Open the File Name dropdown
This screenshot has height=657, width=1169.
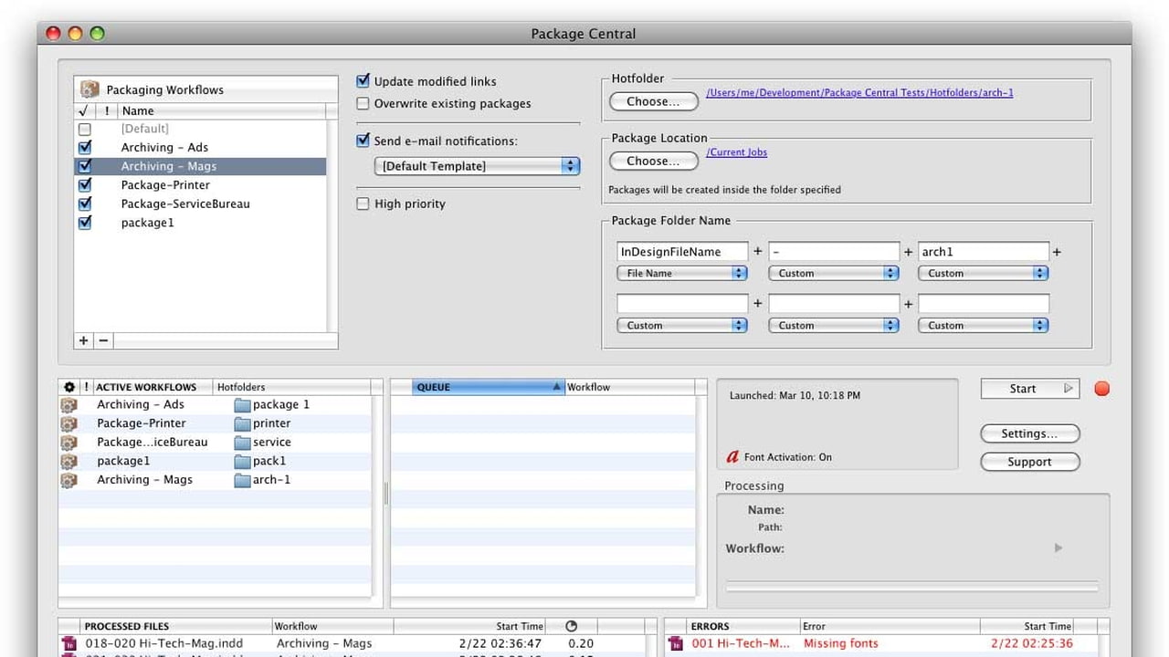pos(682,273)
